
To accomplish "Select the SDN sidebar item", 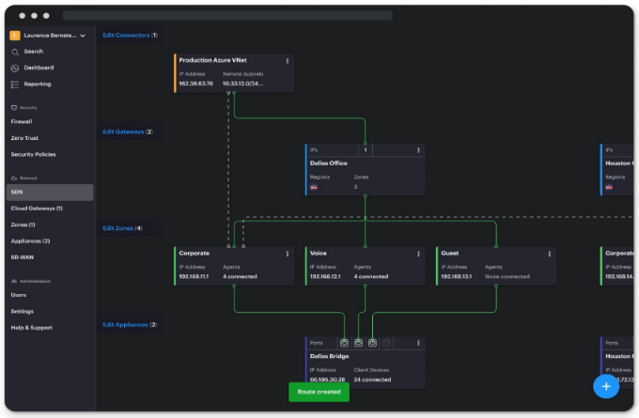I will coord(50,192).
